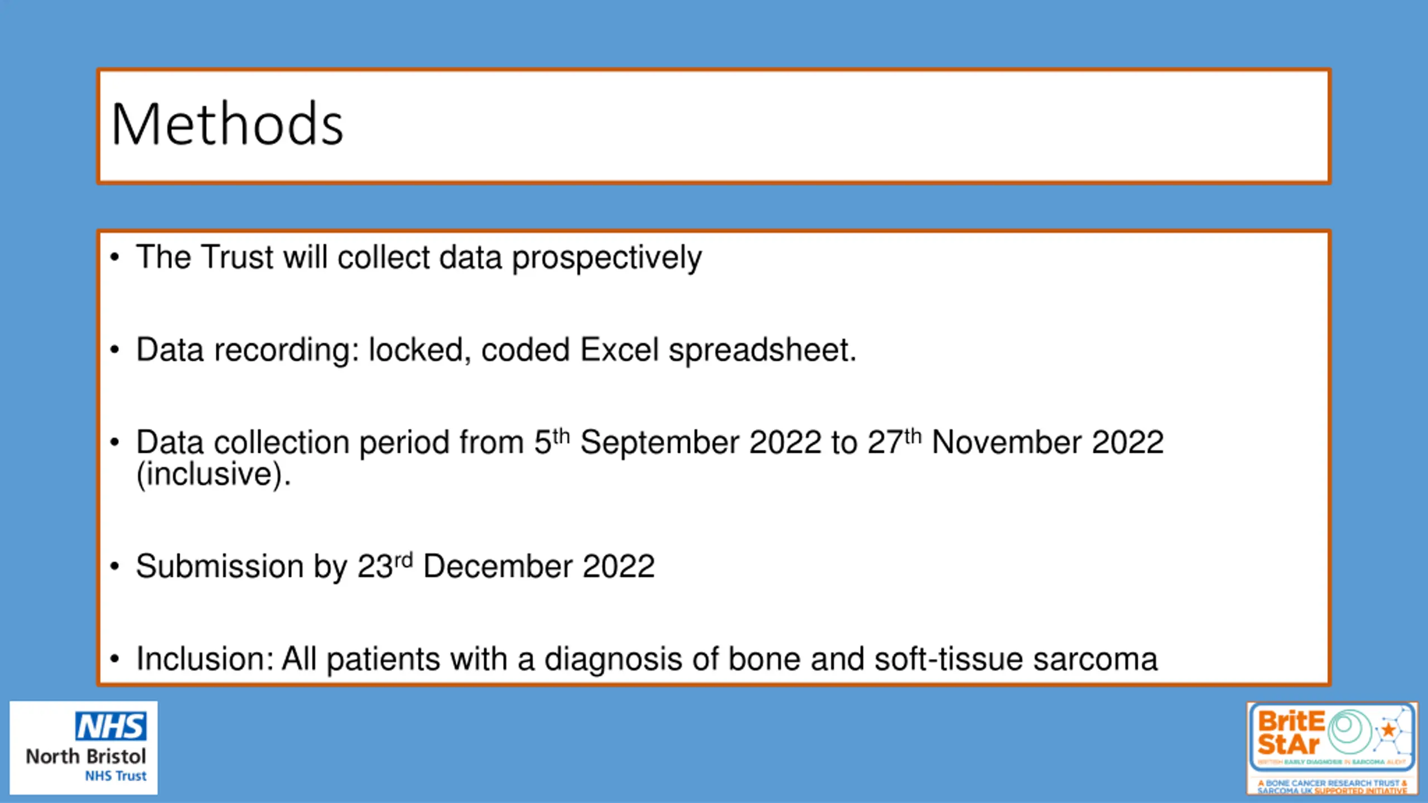Click the 'NHS Trust' text below North Bristol
1428x803 pixels.
[x=115, y=776]
